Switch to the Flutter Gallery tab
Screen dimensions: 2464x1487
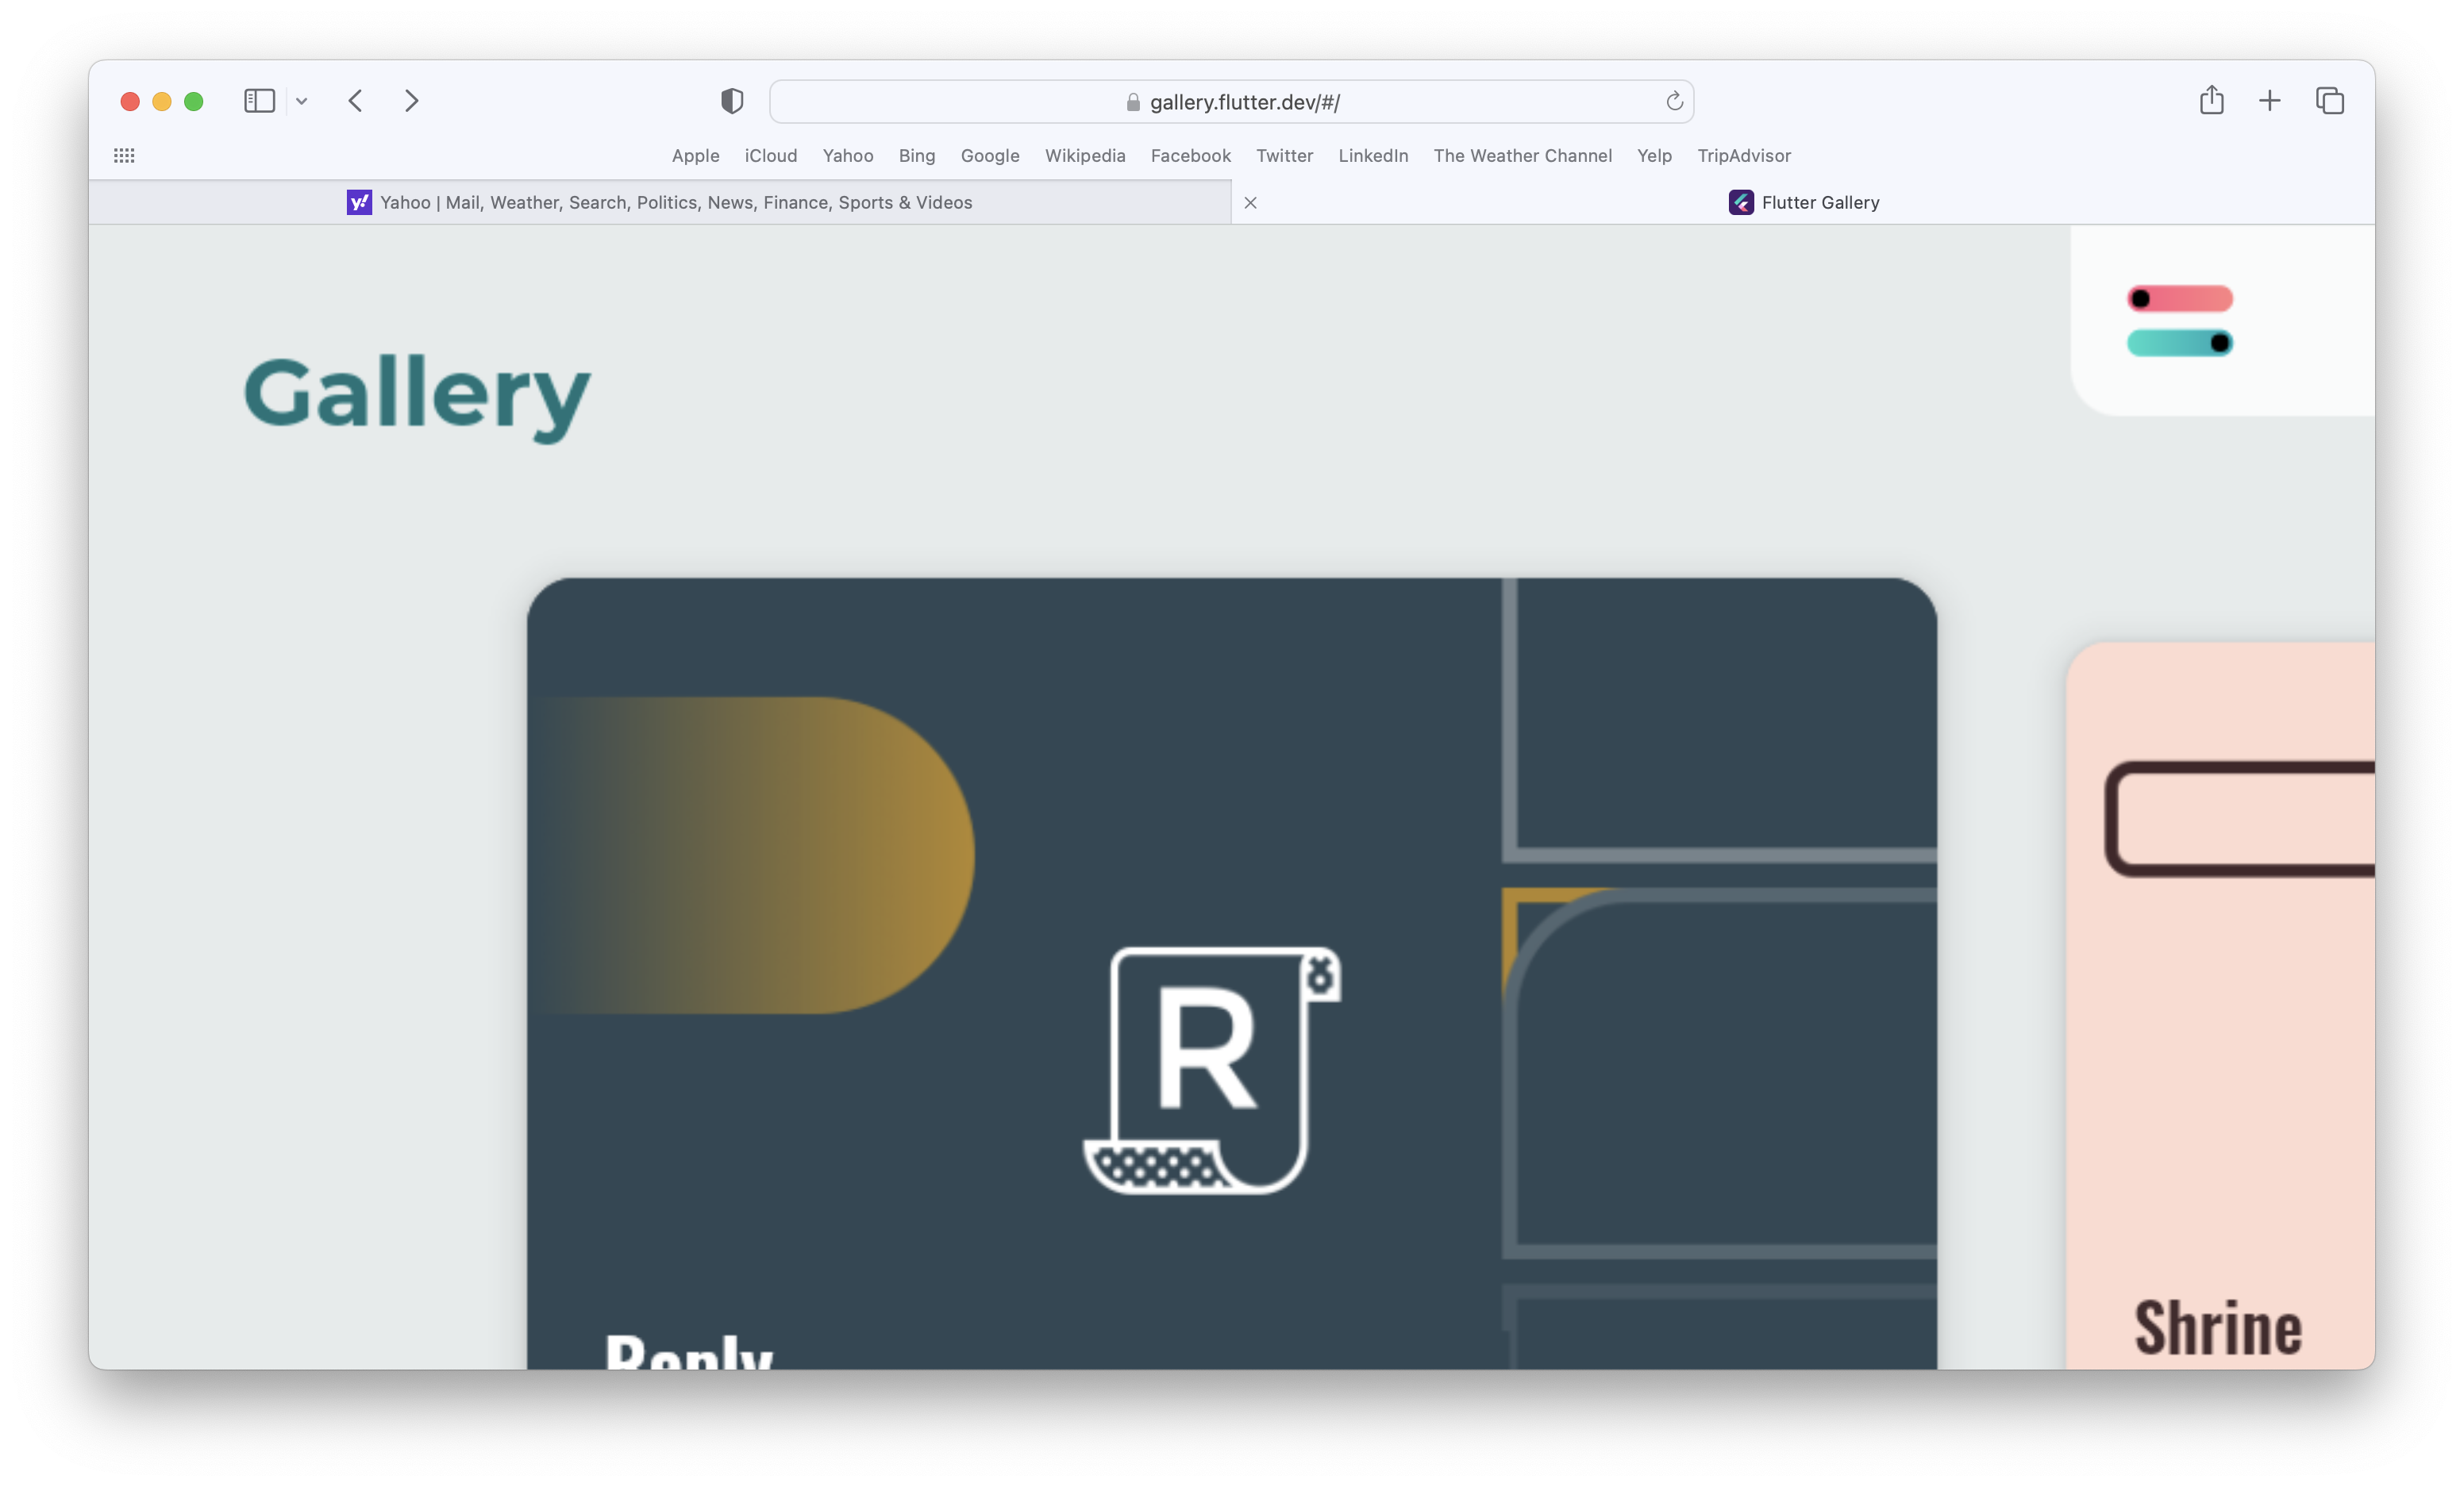pos(1820,202)
